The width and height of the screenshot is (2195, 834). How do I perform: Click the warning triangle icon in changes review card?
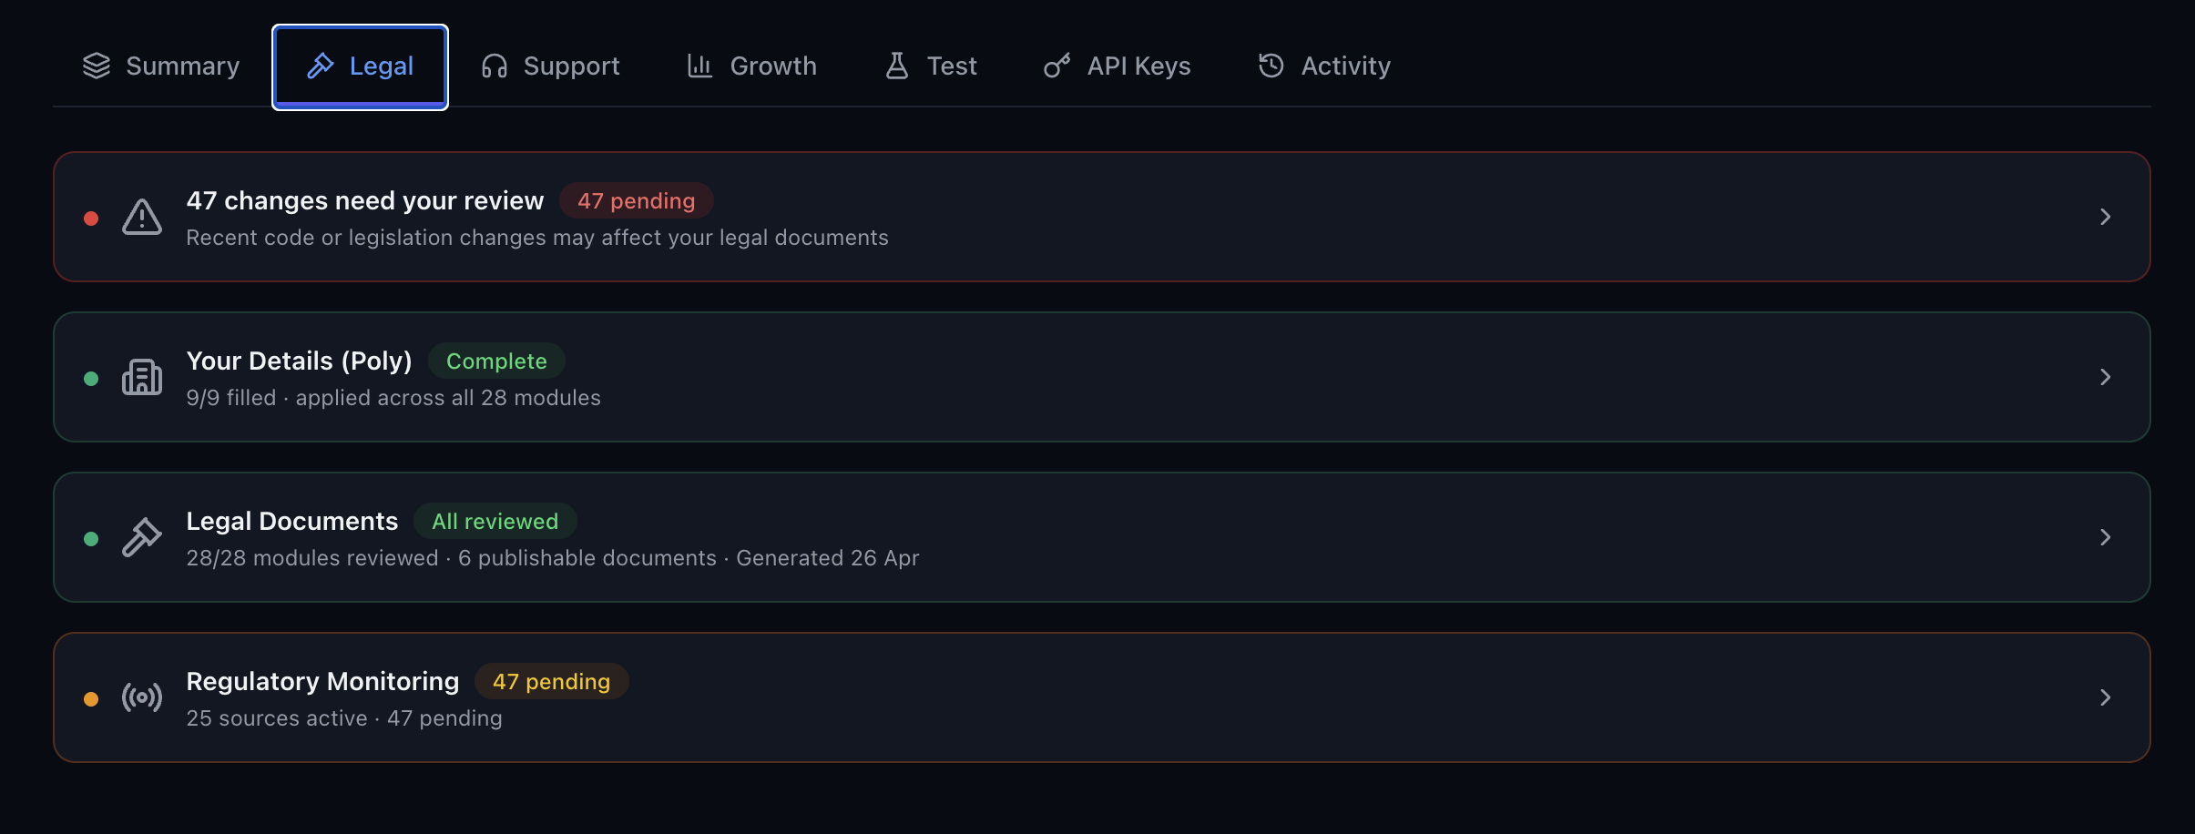(142, 217)
